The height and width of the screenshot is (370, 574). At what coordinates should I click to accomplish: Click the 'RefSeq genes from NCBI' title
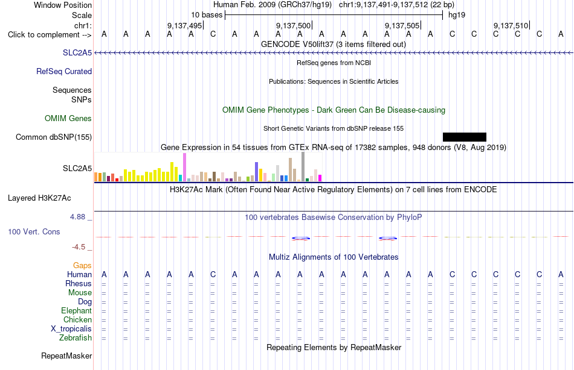pyautogui.click(x=334, y=63)
